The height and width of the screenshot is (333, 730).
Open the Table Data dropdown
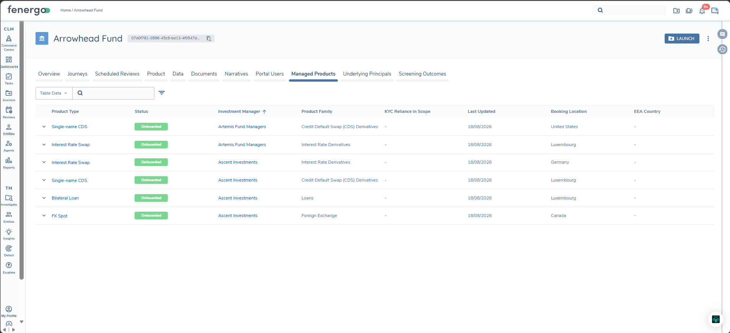point(54,93)
